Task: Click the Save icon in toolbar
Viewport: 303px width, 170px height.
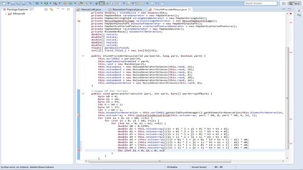Action: pyautogui.click(x=13, y=3)
